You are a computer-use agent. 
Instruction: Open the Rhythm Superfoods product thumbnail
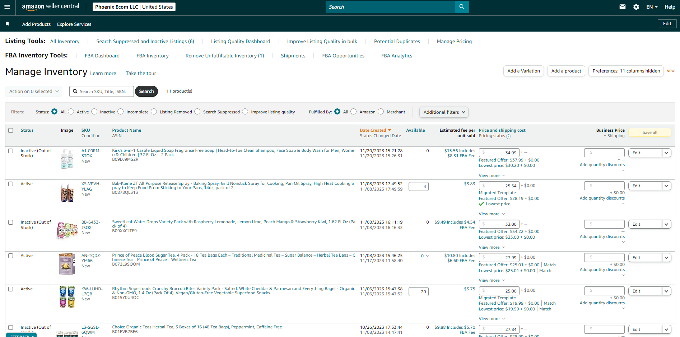[67, 297]
